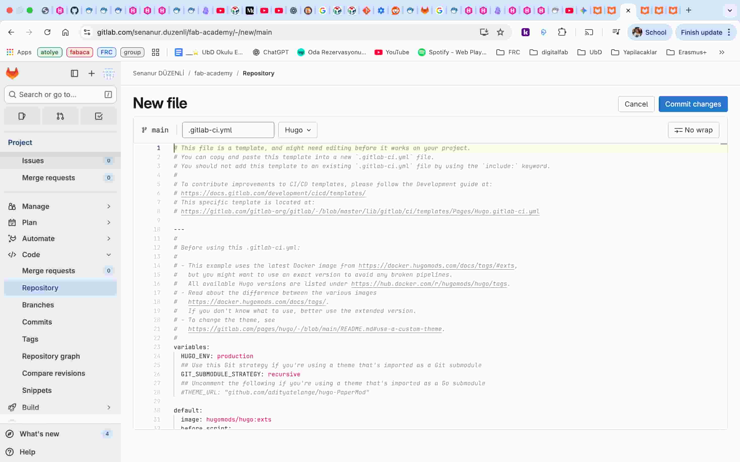The image size is (740, 462).
Task: Collapse the left sidebar panel
Action: tap(75, 73)
